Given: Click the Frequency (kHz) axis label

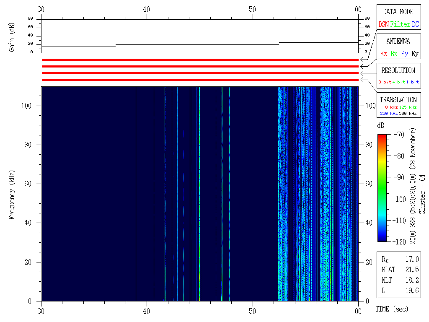Looking at the screenshot, I should [x=13, y=194].
